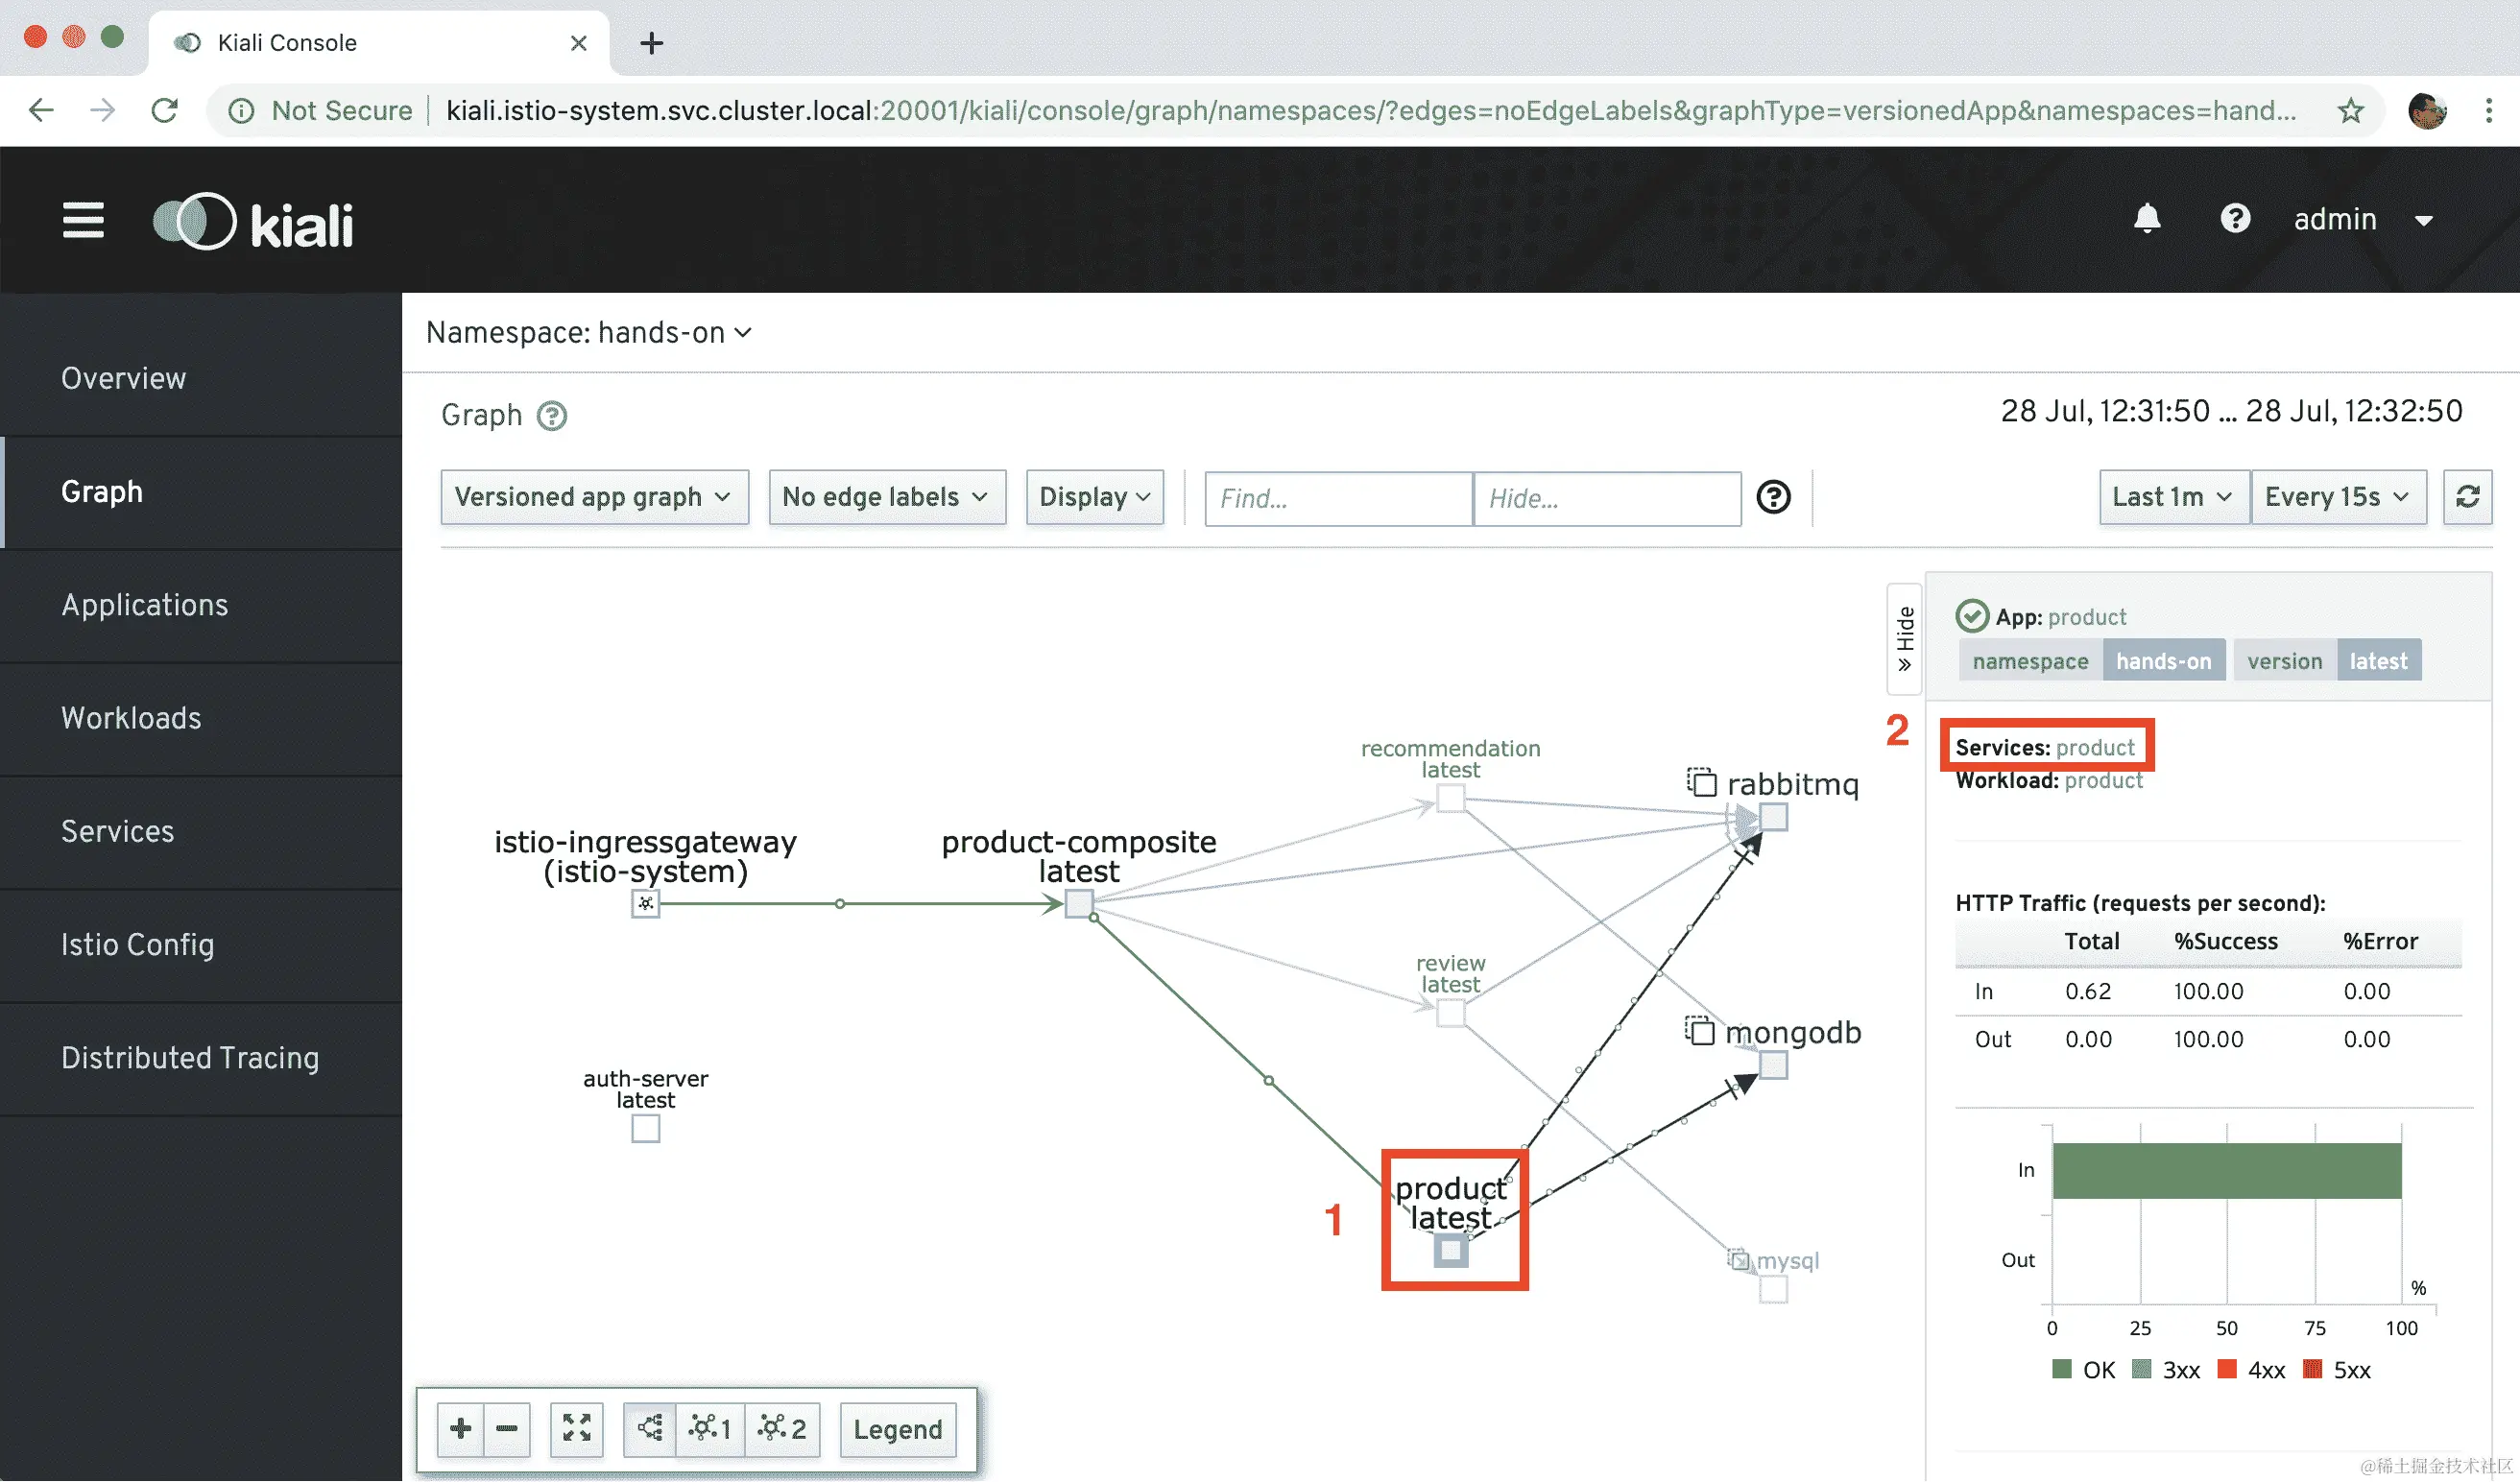Click the OK green legend swatch
Viewport: 2520px width, 1482px height.
tap(2061, 1369)
